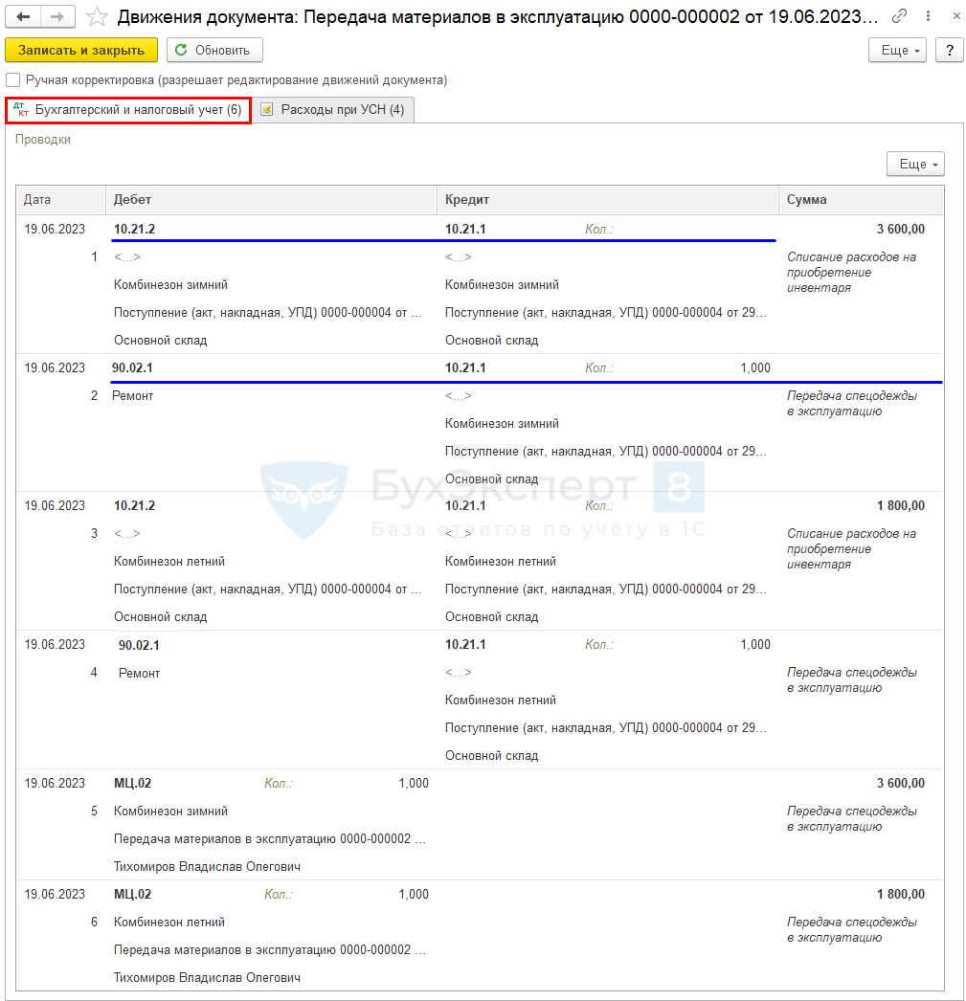Click Записать и закрыть button
The width and height of the screenshot is (966, 1001).
coord(81,50)
